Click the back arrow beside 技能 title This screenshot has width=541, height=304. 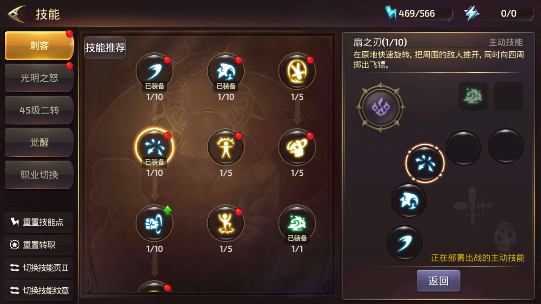pyautogui.click(x=17, y=14)
